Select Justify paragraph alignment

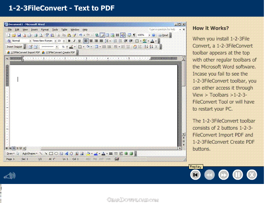pos(101,41)
